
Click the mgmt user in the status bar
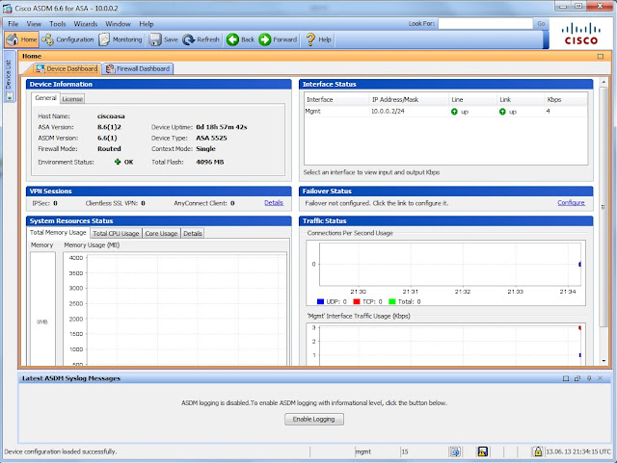click(x=363, y=452)
